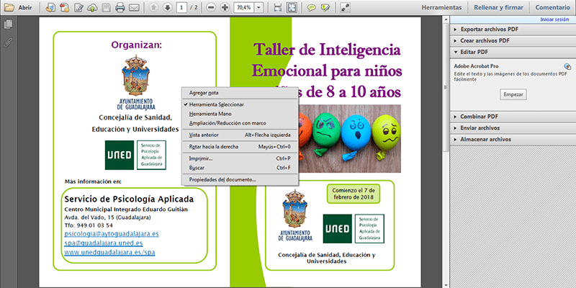Viewport: 576px width, 288px height.
Task: Expand the Combinar PDF section
Action: [x=513, y=117]
